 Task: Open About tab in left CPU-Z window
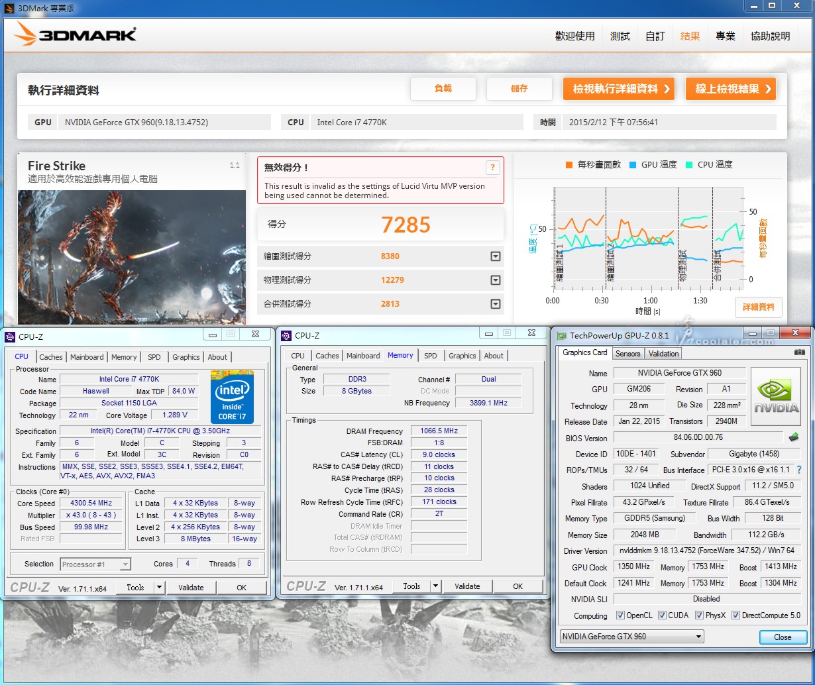217,357
